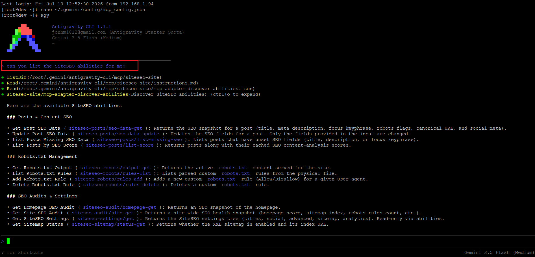
Task: Click the submitted prompt "can you list the SiteSEO abilities for me?"
Action: (x=66, y=66)
